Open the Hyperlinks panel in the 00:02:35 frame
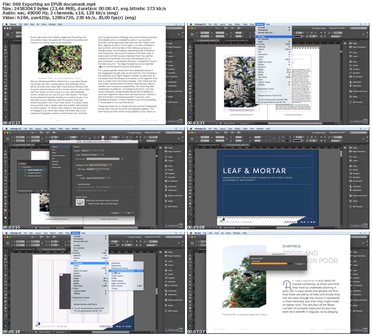Image resolution: width=372 pixels, height=336 pixels. click(x=355, y=82)
